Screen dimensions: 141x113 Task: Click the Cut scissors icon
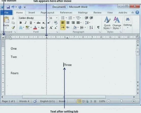(13, 18)
